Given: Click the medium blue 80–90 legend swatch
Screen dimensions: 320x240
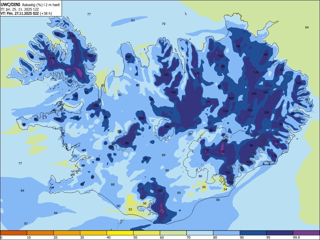Looking at the screenshot, I should [x=227, y=233].
